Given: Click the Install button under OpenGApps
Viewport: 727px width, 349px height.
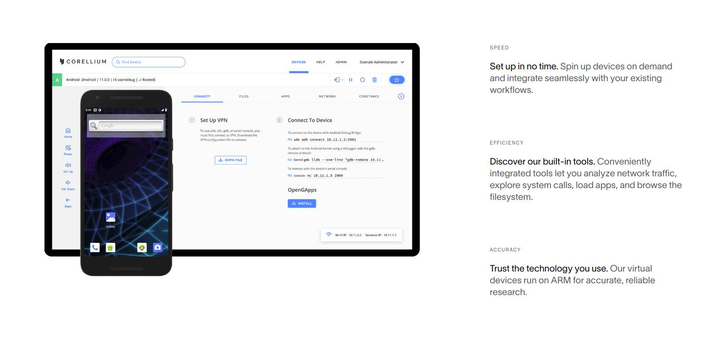Looking at the screenshot, I should click(302, 204).
